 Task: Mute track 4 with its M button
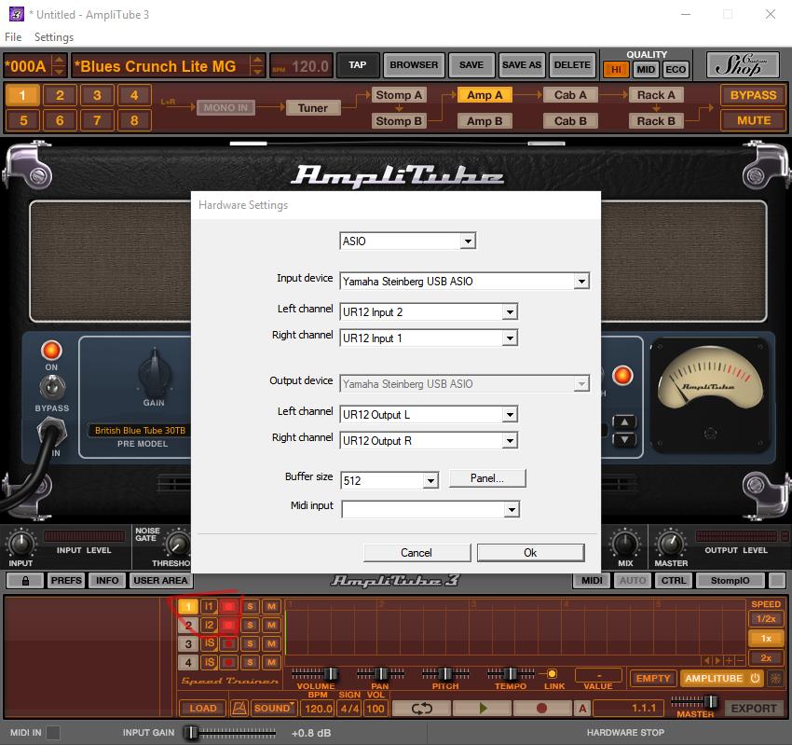(x=271, y=662)
